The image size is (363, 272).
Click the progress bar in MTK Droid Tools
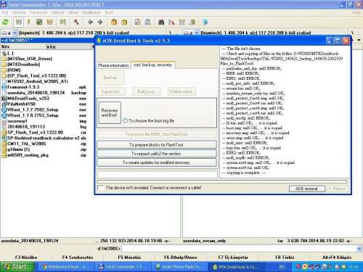[x=222, y=181]
